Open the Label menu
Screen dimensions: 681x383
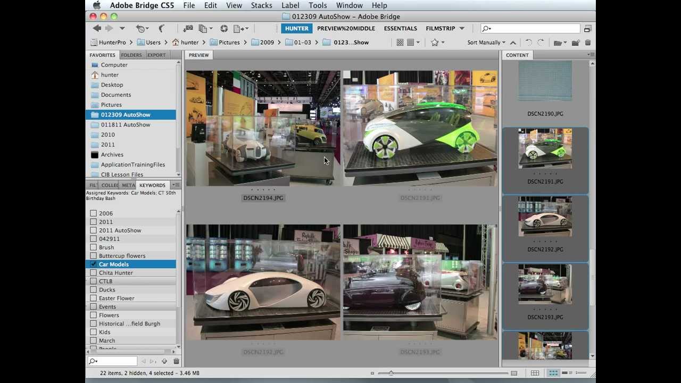(x=290, y=5)
